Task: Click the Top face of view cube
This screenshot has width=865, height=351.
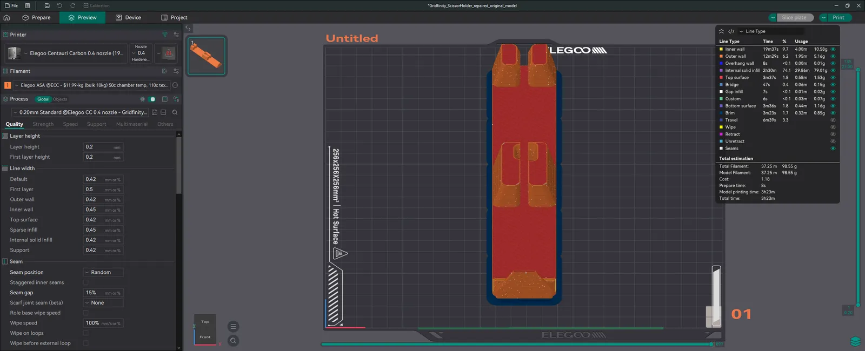Action: (205, 322)
